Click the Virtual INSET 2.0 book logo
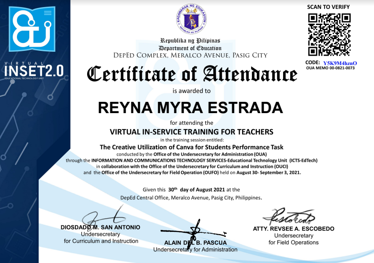The image size is (374, 263). pyautogui.click(x=32, y=29)
